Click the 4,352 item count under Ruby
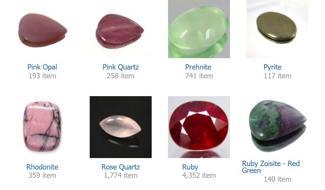The height and width of the screenshot is (190, 325). coord(199,176)
